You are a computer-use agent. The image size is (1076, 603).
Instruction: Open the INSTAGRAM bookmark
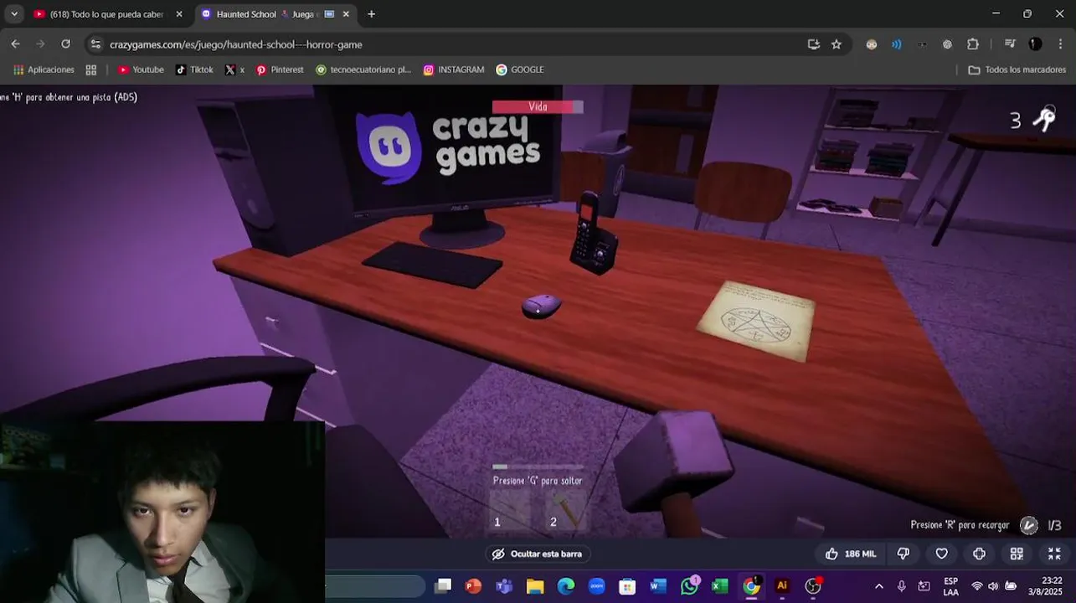coord(454,70)
